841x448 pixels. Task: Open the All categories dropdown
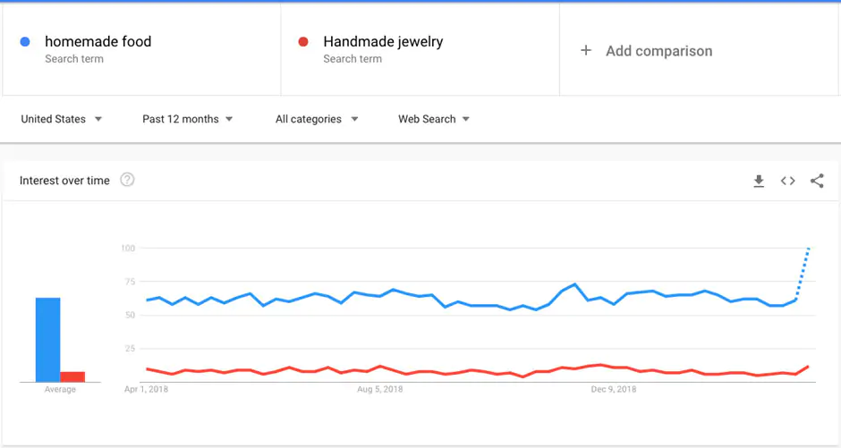[x=317, y=119]
